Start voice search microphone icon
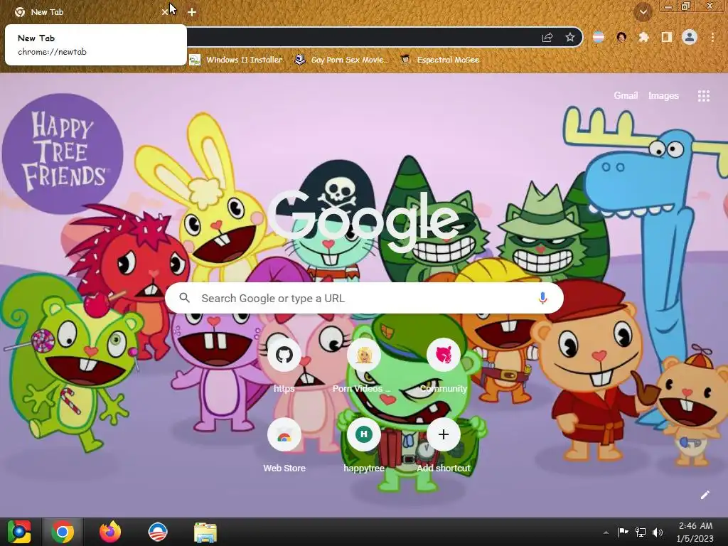The image size is (728, 546). click(542, 298)
